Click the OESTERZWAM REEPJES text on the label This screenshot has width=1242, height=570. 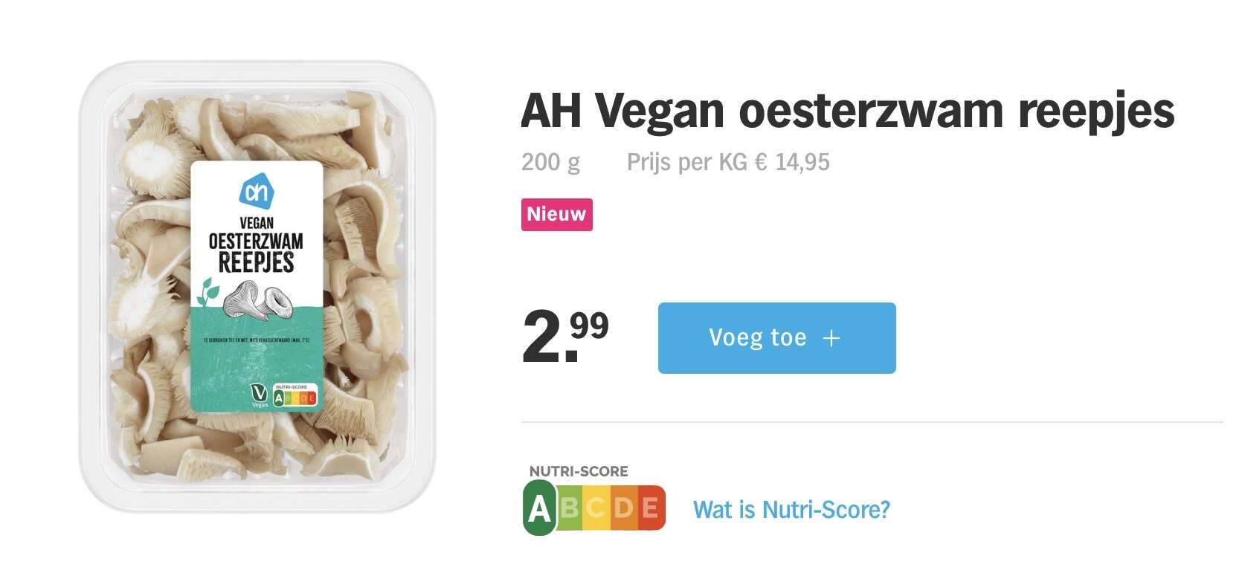click(256, 253)
